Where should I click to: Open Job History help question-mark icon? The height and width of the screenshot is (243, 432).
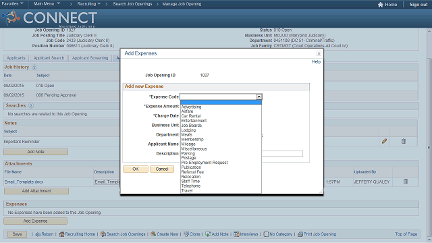pos(34,67)
